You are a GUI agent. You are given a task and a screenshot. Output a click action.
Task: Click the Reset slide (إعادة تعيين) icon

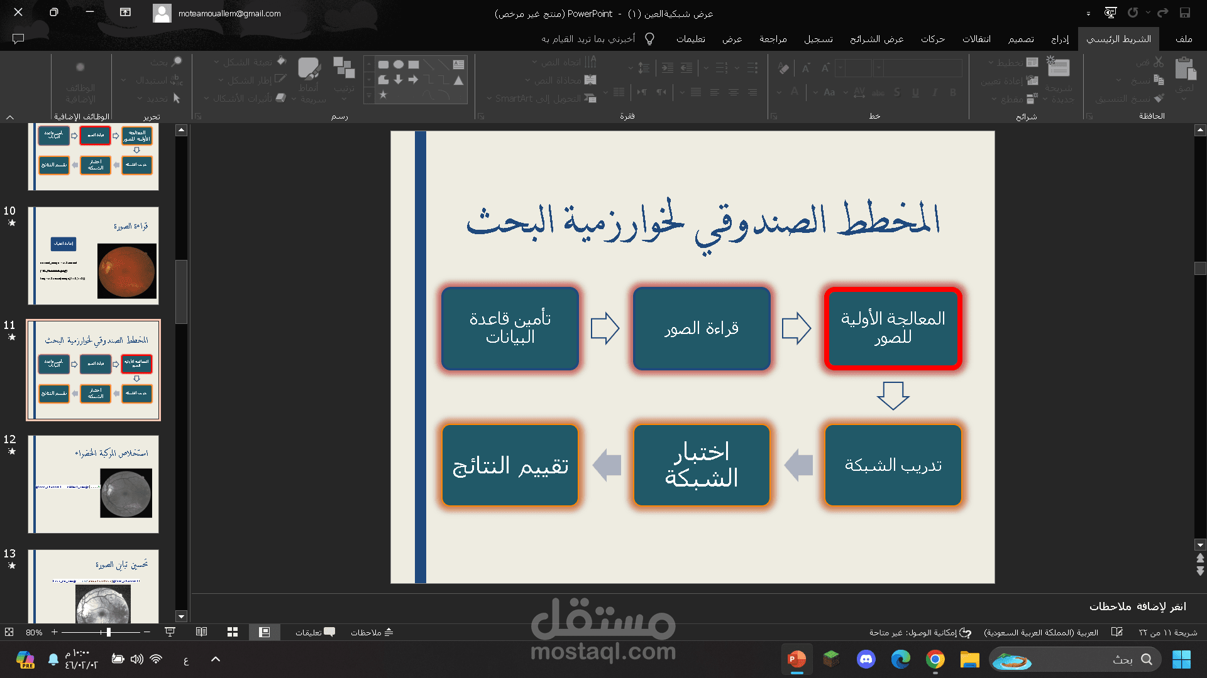point(1032,80)
